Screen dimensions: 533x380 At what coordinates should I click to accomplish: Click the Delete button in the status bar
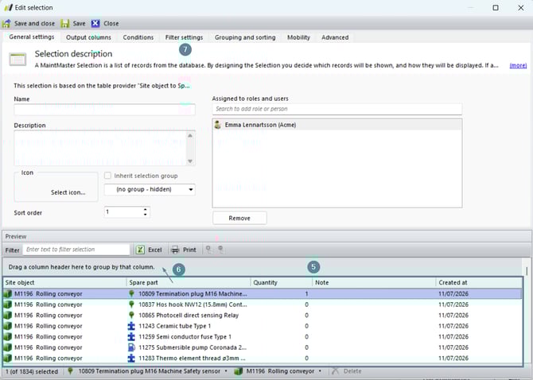[x=347, y=371]
